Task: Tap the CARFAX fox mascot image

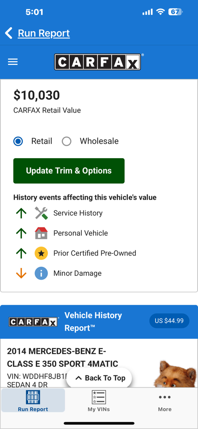Action: 176,374
